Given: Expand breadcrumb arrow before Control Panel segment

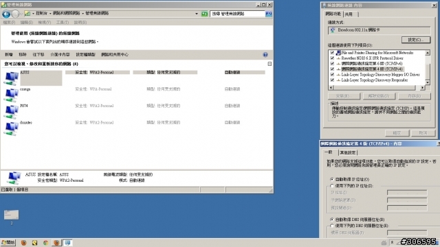Looking at the screenshot, I should 34,14.
